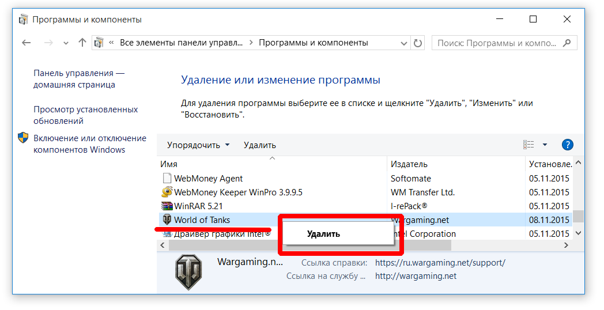Open the Упорядочить dropdown menu

click(x=198, y=145)
